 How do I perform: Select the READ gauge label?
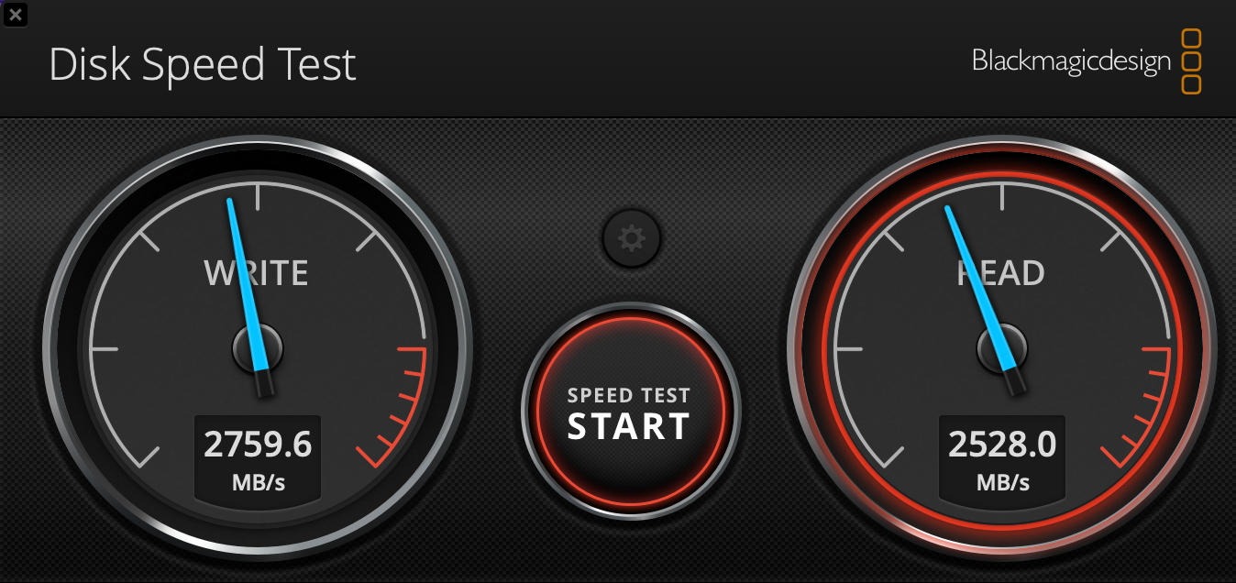[x=1000, y=273]
